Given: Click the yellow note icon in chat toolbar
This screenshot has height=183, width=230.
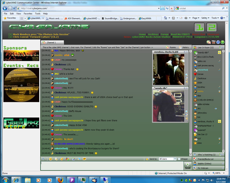Looking at the screenshot, I should [85, 159].
